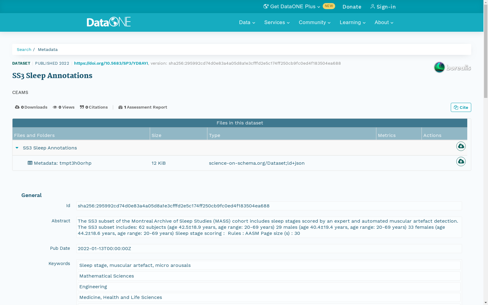Click the General section heading
The image size is (488, 305).
[31, 195]
